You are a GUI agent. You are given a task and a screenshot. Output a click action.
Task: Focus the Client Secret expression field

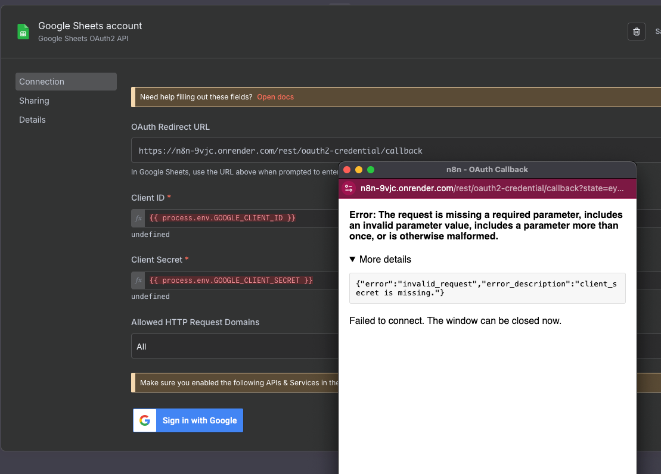coord(238,280)
